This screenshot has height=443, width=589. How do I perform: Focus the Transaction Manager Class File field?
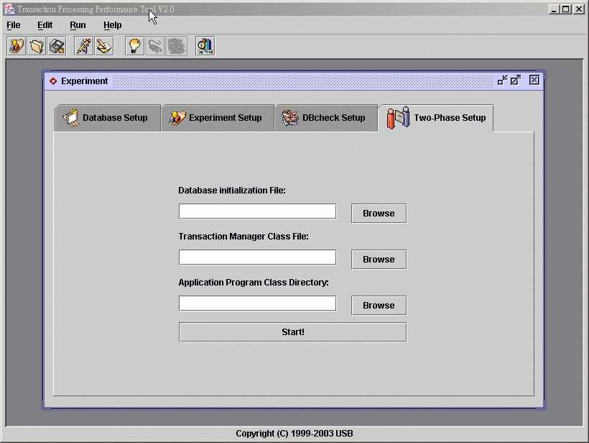coord(257,257)
